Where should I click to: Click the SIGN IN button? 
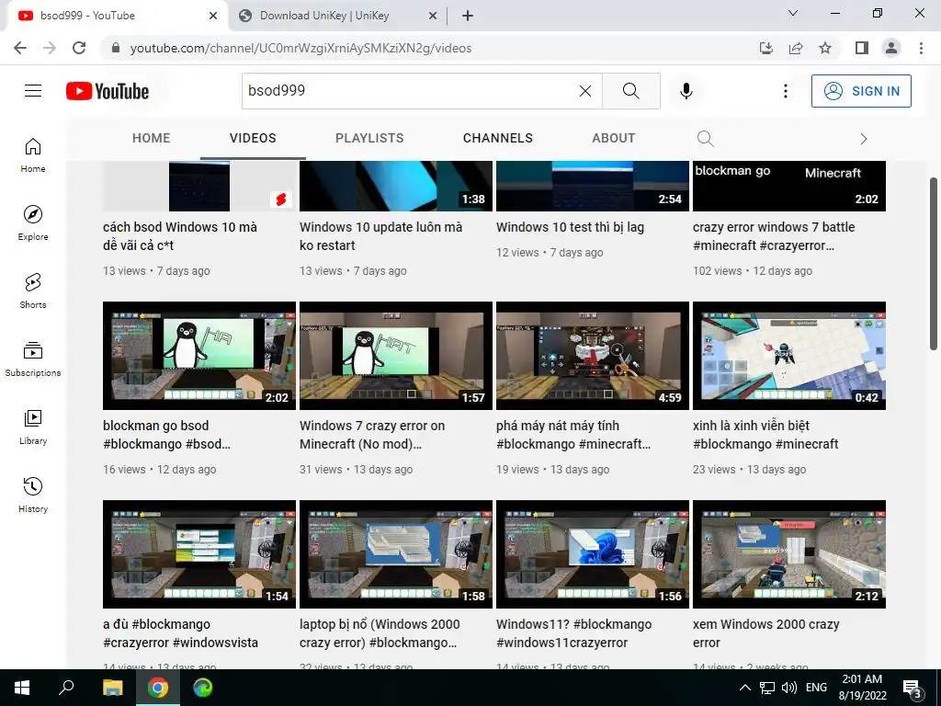(x=860, y=91)
